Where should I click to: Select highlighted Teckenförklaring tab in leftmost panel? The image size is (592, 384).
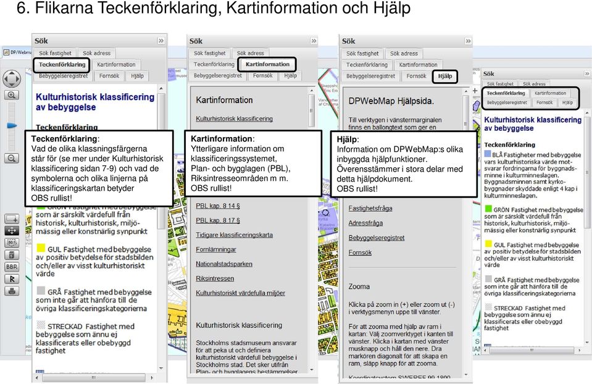[x=62, y=65]
